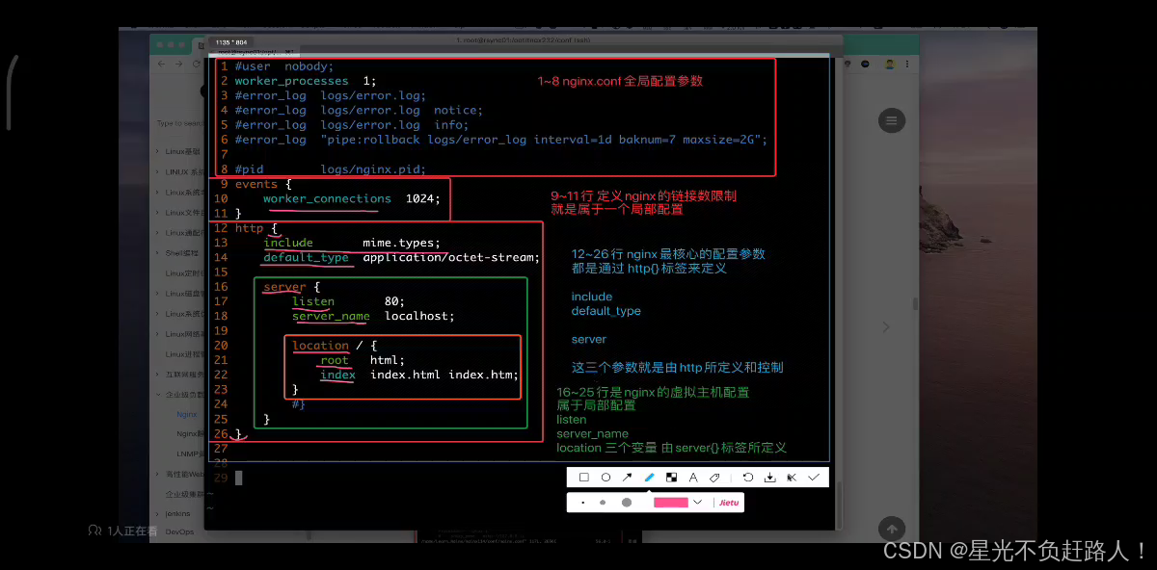Click browser profile avatar in background window
The height and width of the screenshot is (570, 1157).
[890, 64]
